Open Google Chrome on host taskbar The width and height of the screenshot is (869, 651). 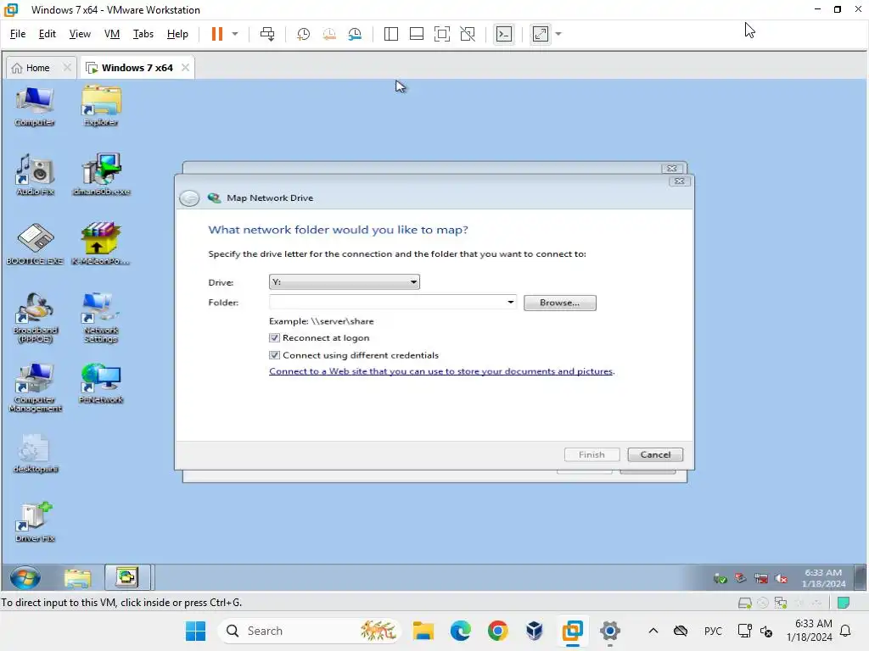click(497, 631)
